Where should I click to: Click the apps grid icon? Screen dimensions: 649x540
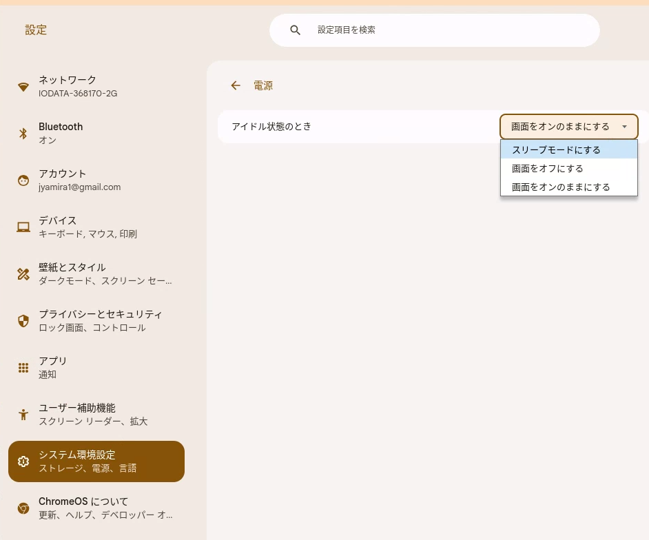click(x=23, y=367)
